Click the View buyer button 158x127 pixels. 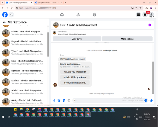[77, 39]
